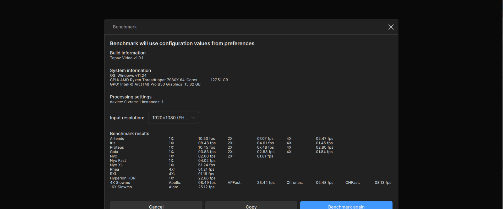Open the Input resolution dropdown
503x209 pixels.
point(173,118)
